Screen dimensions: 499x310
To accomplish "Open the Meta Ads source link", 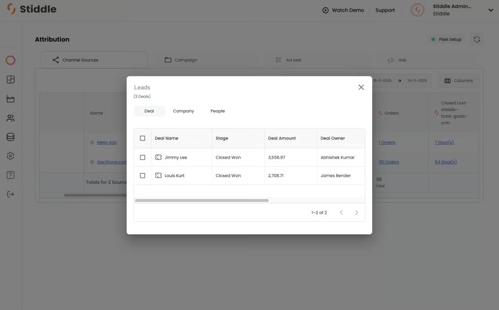I will click(107, 142).
